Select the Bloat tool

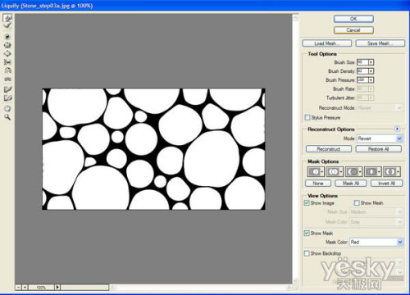pos(7,53)
